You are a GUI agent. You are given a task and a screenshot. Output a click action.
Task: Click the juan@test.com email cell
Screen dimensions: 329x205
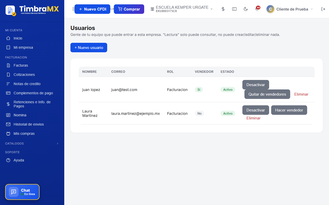pos(124,90)
